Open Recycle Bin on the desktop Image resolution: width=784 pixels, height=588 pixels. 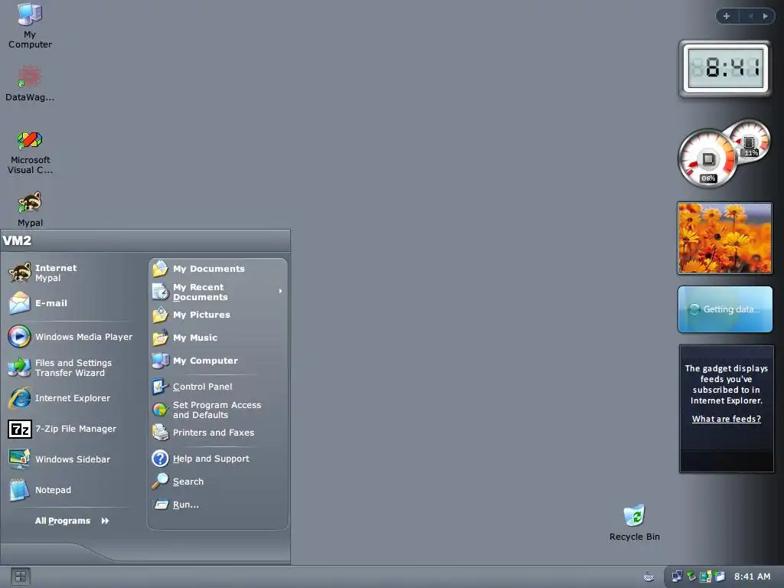tap(635, 522)
